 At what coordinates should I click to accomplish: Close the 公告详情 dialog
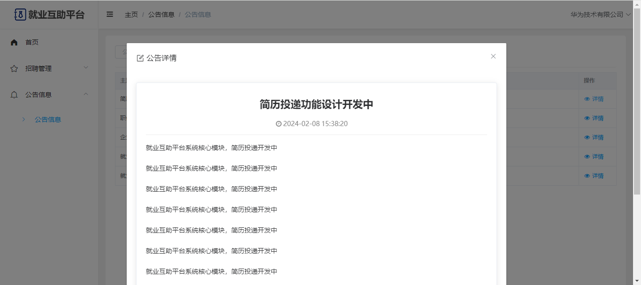493,56
